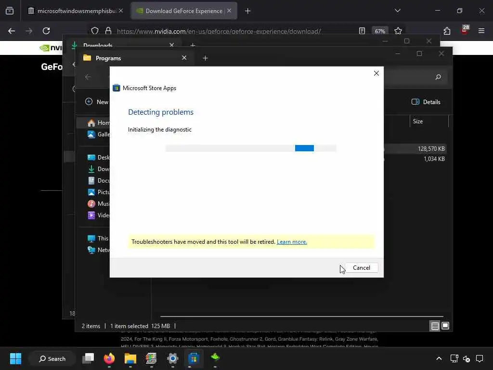Image resolution: width=493 pixels, height=370 pixels.
Task: Select the file sized 1,034 KB
Action: [x=415, y=159]
